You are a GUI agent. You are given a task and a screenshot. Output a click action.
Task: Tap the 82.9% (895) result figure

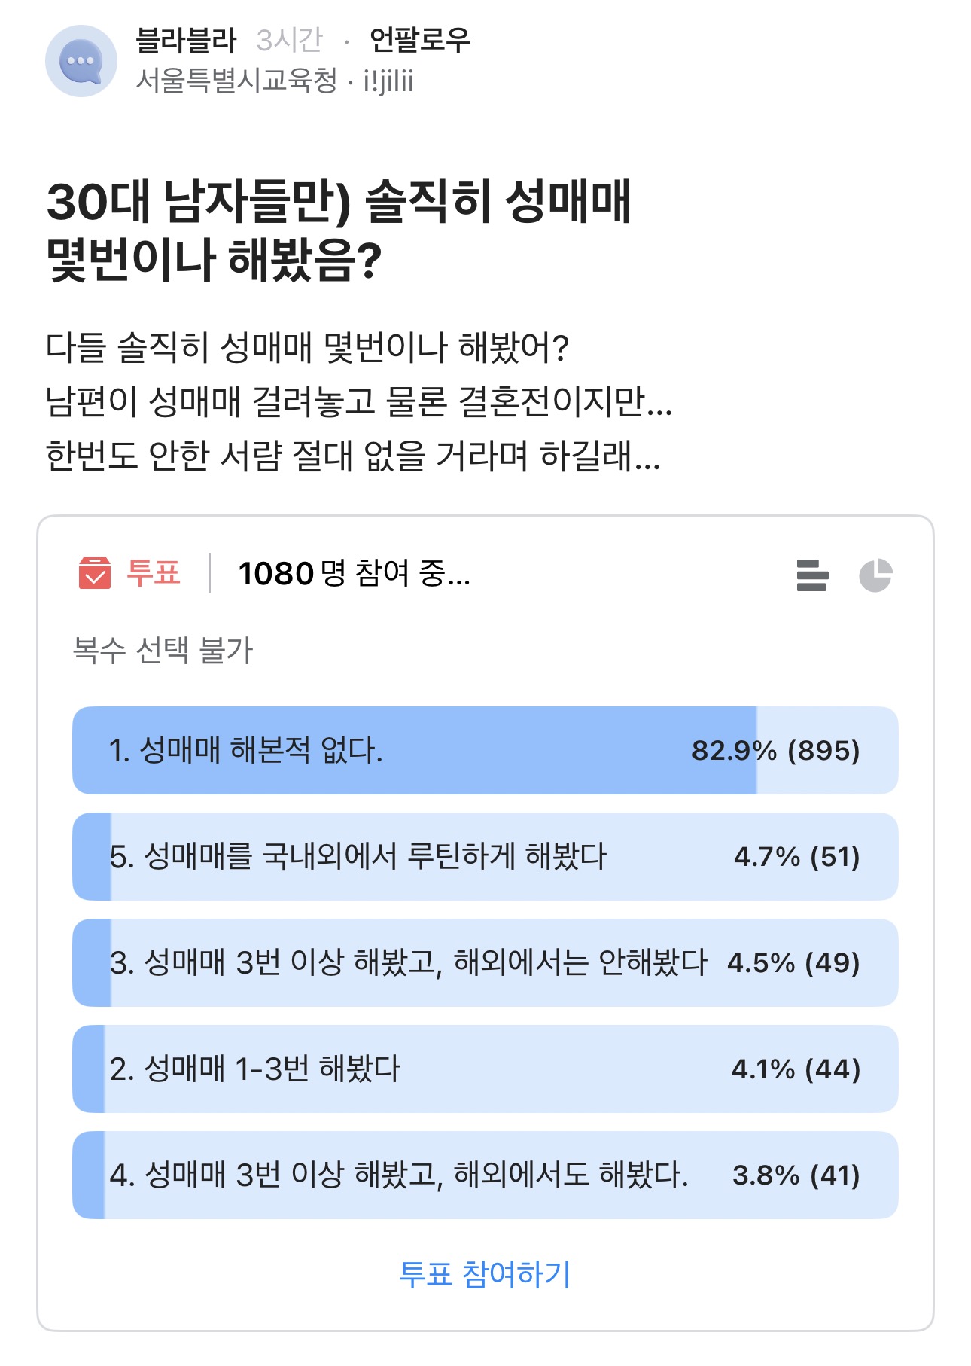(x=775, y=750)
